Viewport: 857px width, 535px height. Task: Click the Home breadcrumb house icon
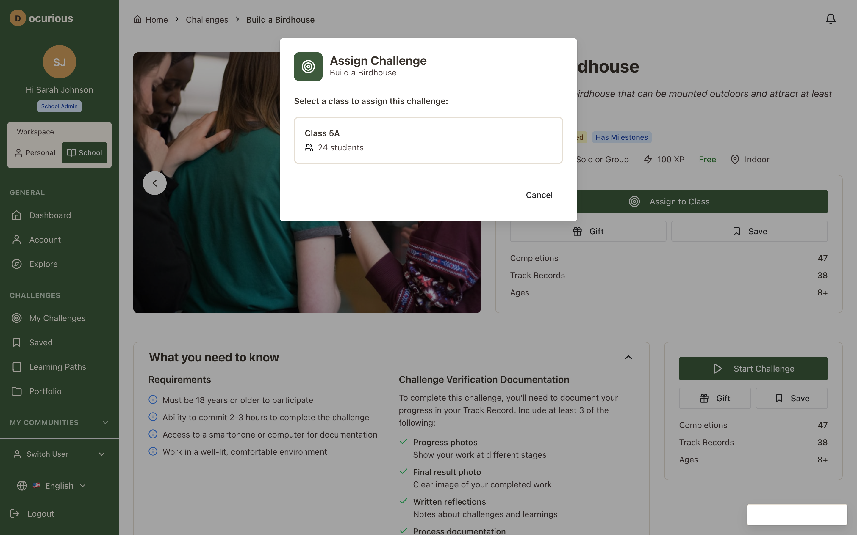(x=138, y=19)
